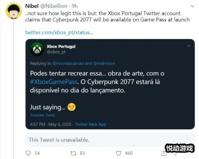The width and height of the screenshot is (199, 159).
Task: Open the Nibel display name
Action: pos(32,6)
